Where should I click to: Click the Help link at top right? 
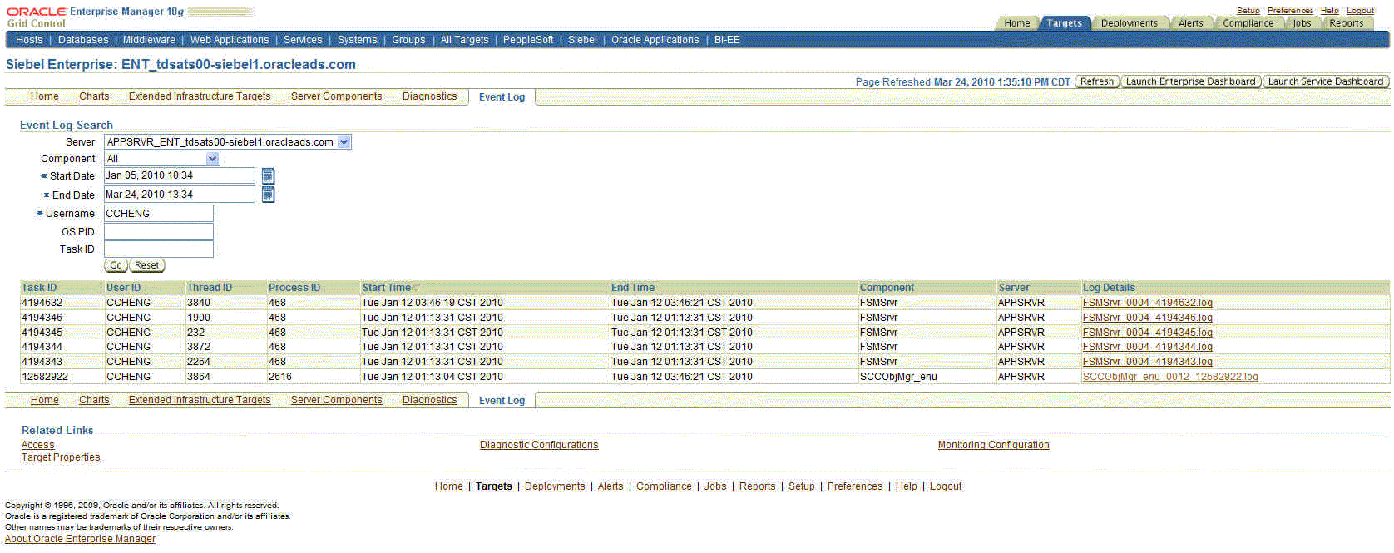click(1329, 11)
